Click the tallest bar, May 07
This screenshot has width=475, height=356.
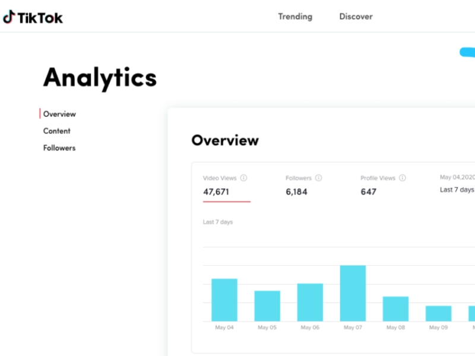(353, 293)
